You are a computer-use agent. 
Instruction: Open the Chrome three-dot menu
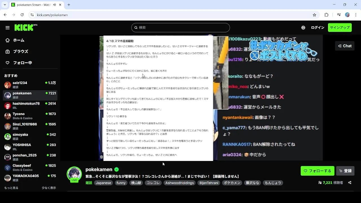pos(356,15)
